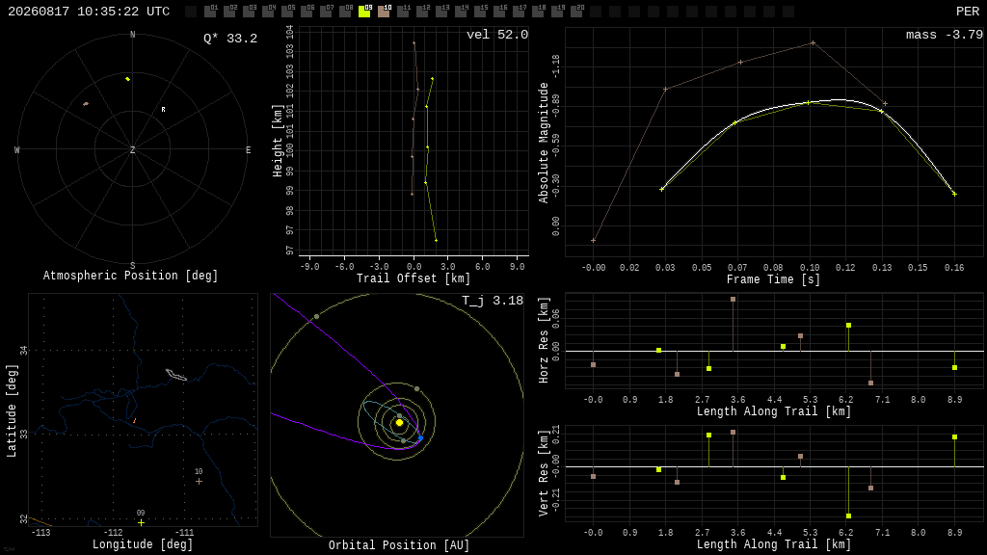The height and width of the screenshot is (555, 987).
Task: Click the blue Earth dot on orbit
Action: click(420, 438)
